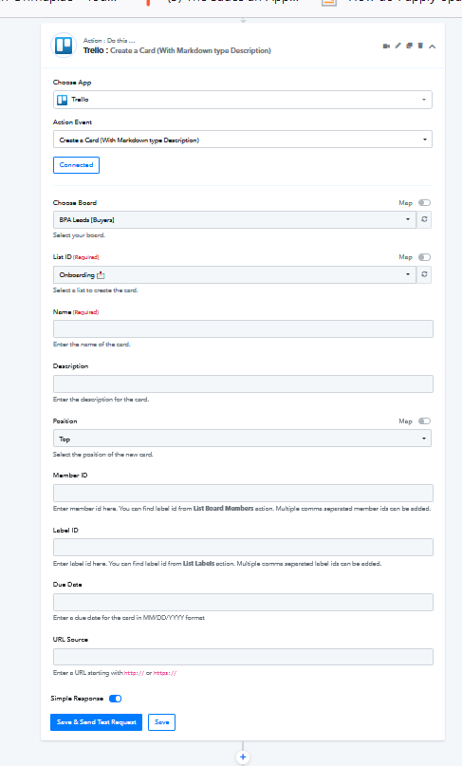Image resolution: width=462 pixels, height=766 pixels.
Task: Toggle Map switch for Choose Board
Action: [x=424, y=203]
